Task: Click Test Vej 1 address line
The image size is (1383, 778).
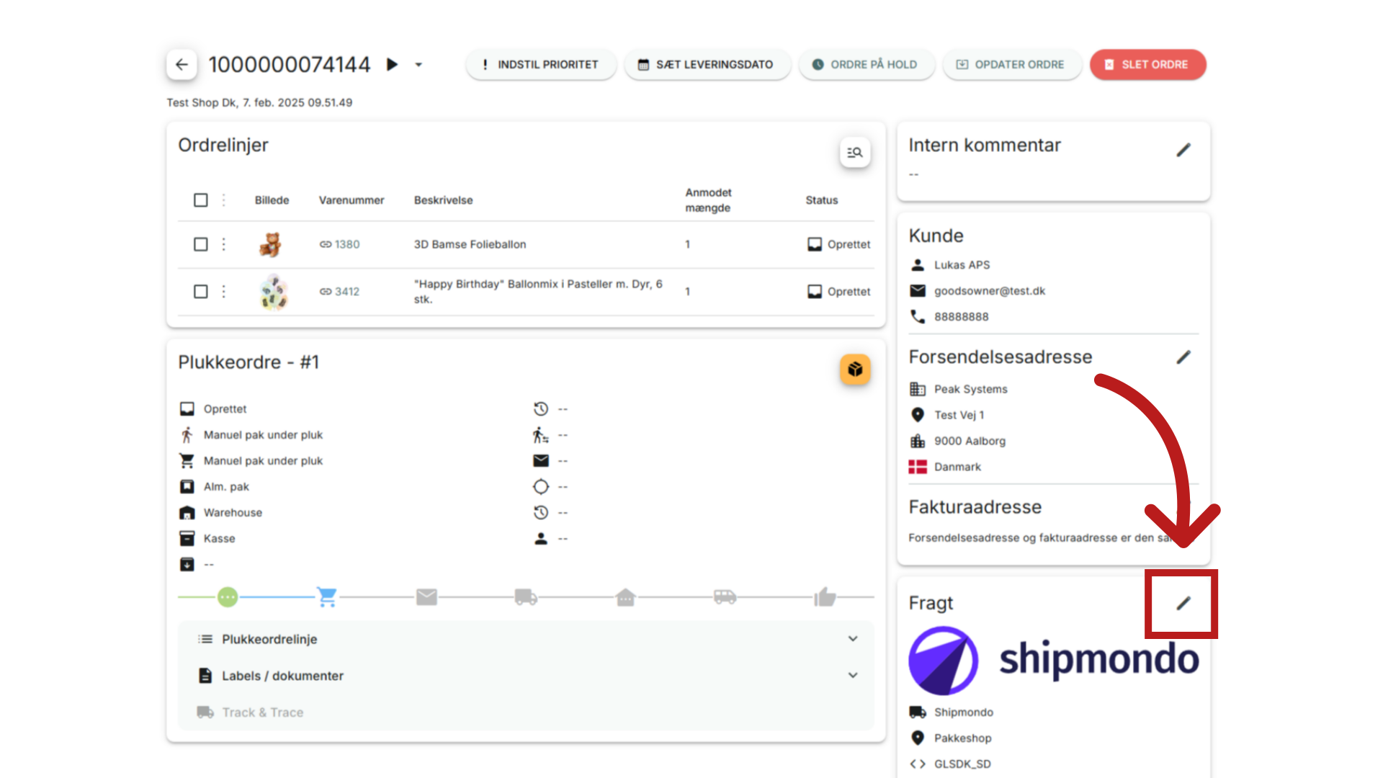Action: (x=959, y=415)
